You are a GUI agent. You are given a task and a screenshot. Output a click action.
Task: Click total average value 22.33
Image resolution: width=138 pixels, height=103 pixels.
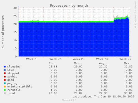click(x=103, y=93)
